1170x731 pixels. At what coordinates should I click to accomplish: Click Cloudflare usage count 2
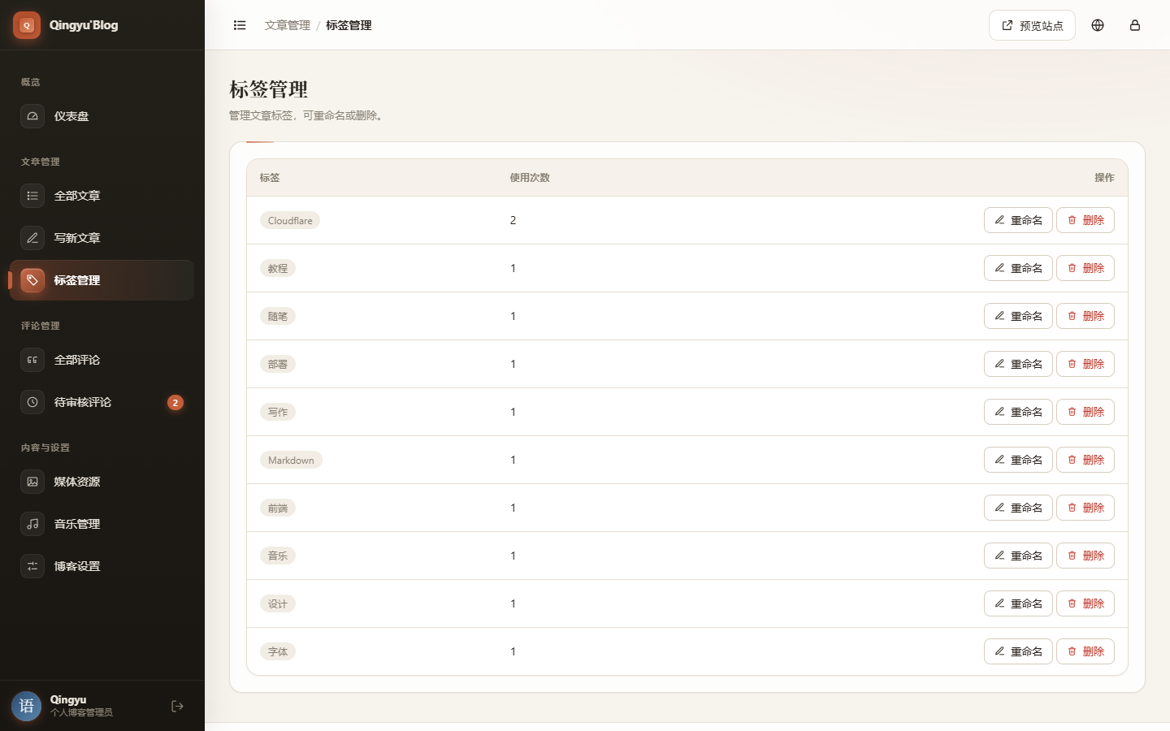coord(513,220)
